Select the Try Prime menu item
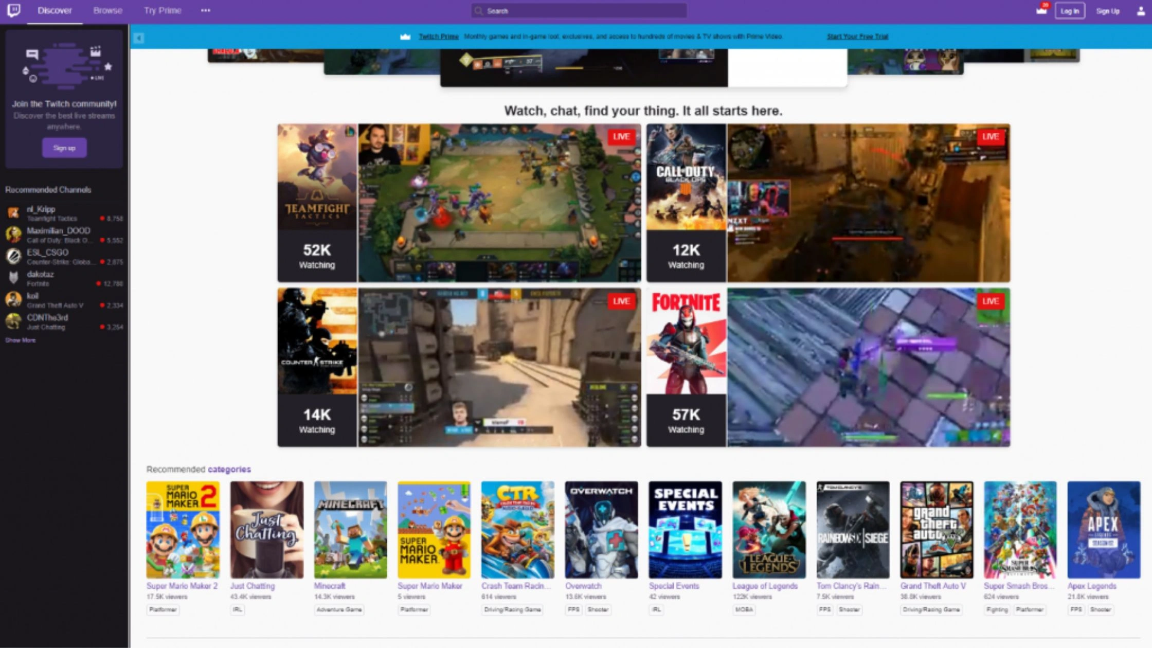This screenshot has height=648, width=1152. tap(163, 10)
